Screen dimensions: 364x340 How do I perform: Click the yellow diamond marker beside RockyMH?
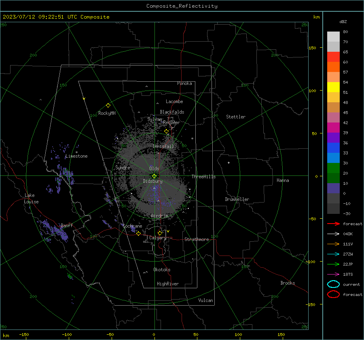(x=108, y=106)
